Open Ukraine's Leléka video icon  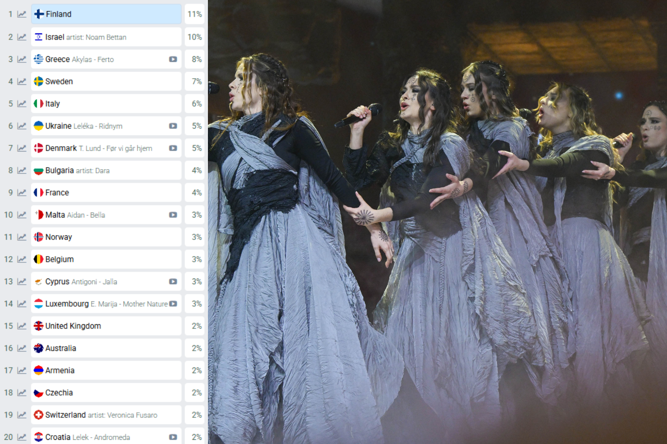(x=173, y=126)
